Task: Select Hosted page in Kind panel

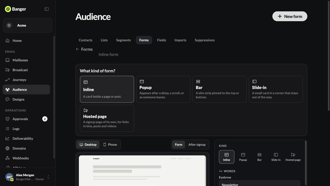Action: pos(293,157)
